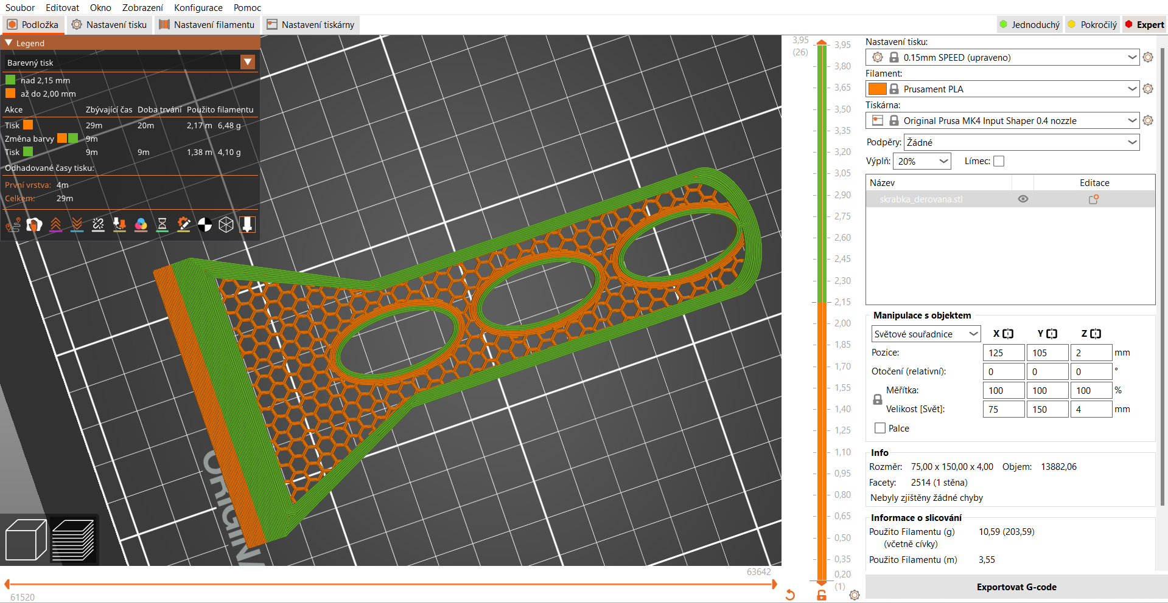Open filament settings gear beside Prusament PLA

click(x=1148, y=89)
